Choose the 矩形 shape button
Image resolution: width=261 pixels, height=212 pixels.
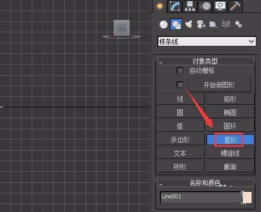coord(230,99)
